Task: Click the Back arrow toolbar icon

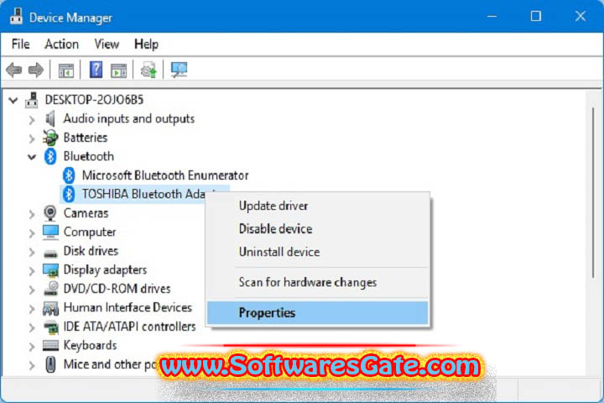Action: [14, 71]
